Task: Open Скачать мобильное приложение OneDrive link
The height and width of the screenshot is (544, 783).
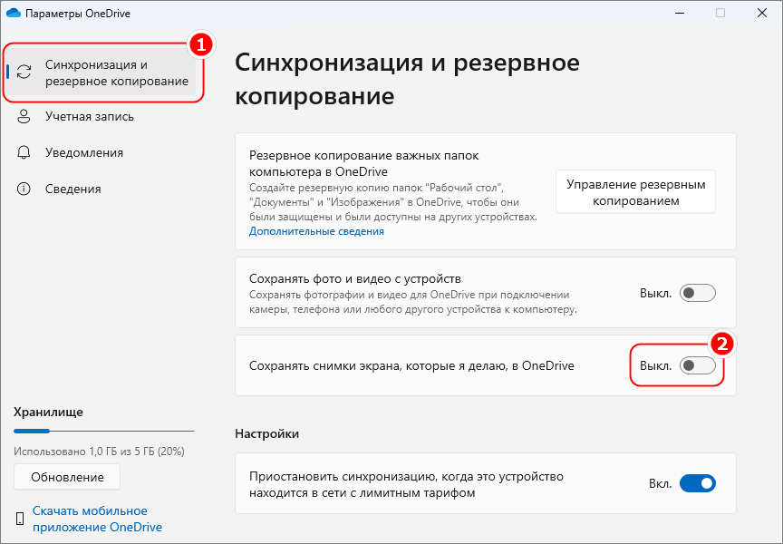Action: point(97,519)
